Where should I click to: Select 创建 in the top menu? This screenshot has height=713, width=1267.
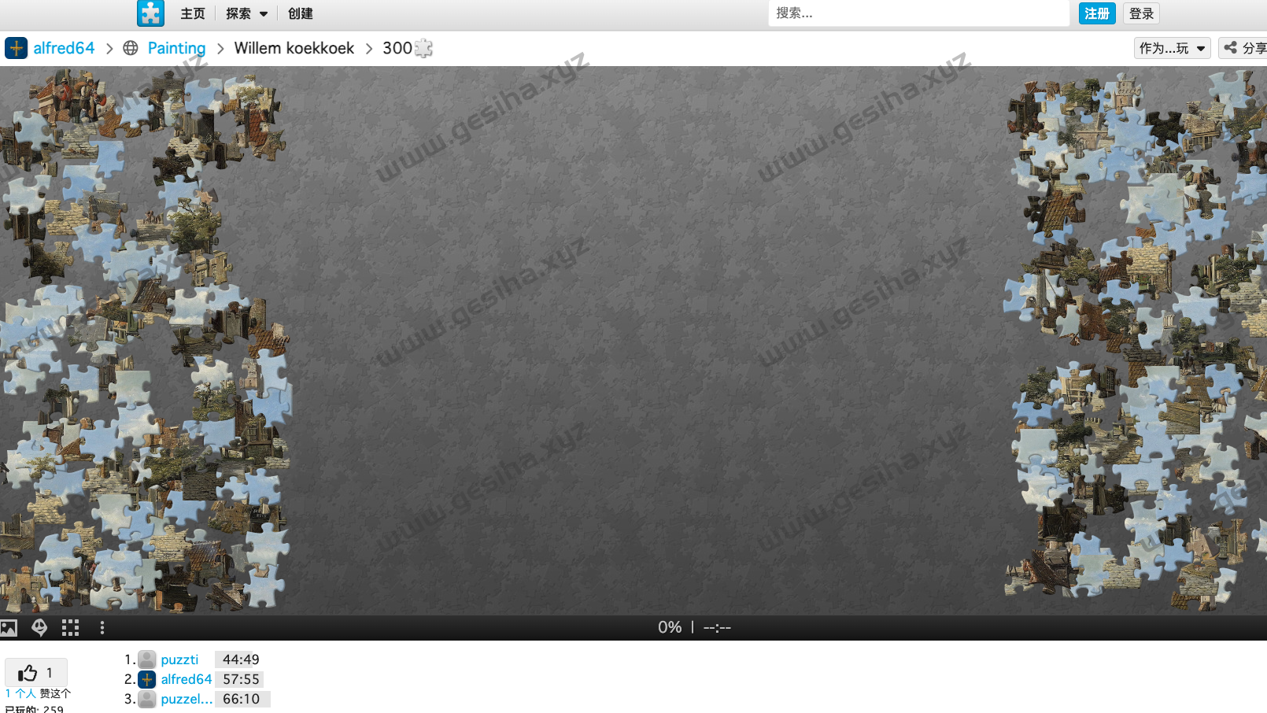click(x=299, y=13)
